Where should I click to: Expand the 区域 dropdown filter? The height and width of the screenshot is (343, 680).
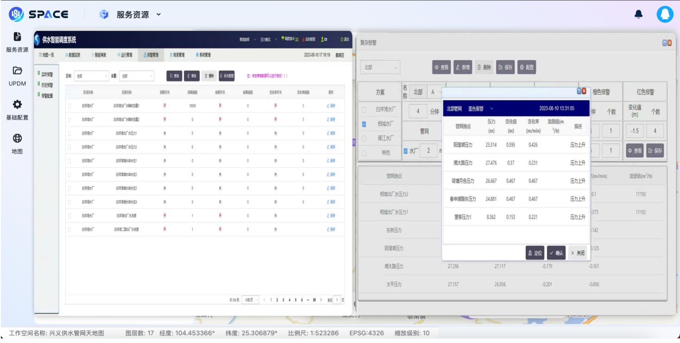91,76
